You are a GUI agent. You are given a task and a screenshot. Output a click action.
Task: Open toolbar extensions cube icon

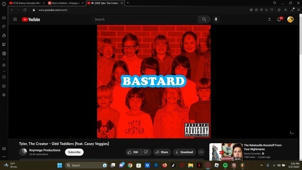pos(279,10)
